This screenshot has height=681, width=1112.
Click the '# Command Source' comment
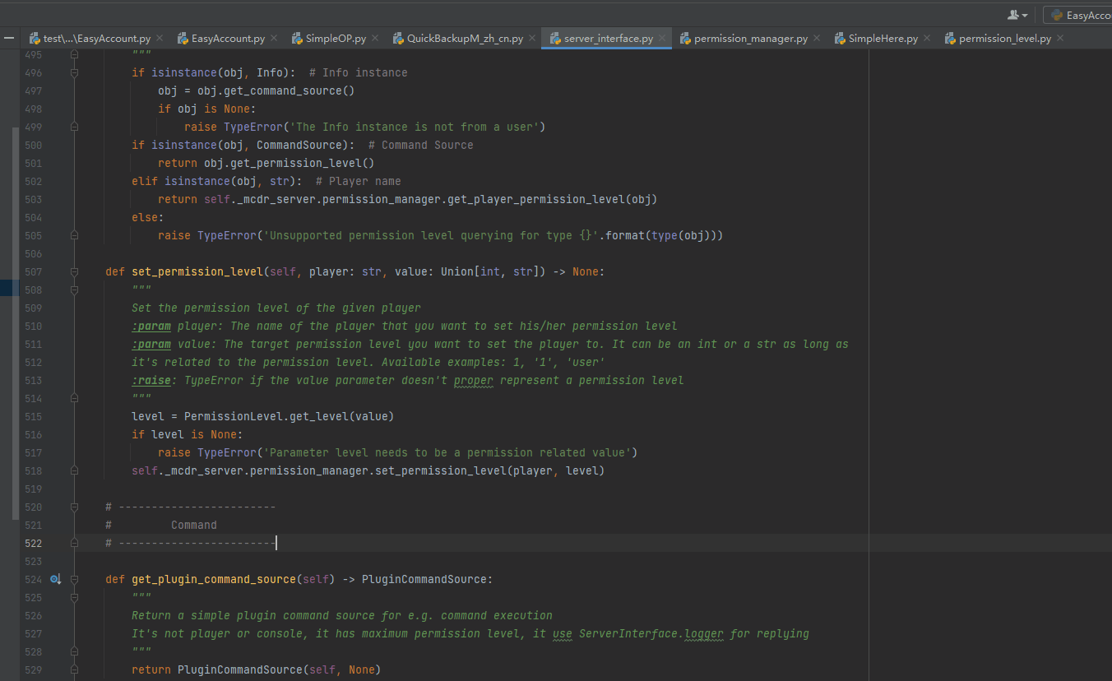[x=421, y=145]
